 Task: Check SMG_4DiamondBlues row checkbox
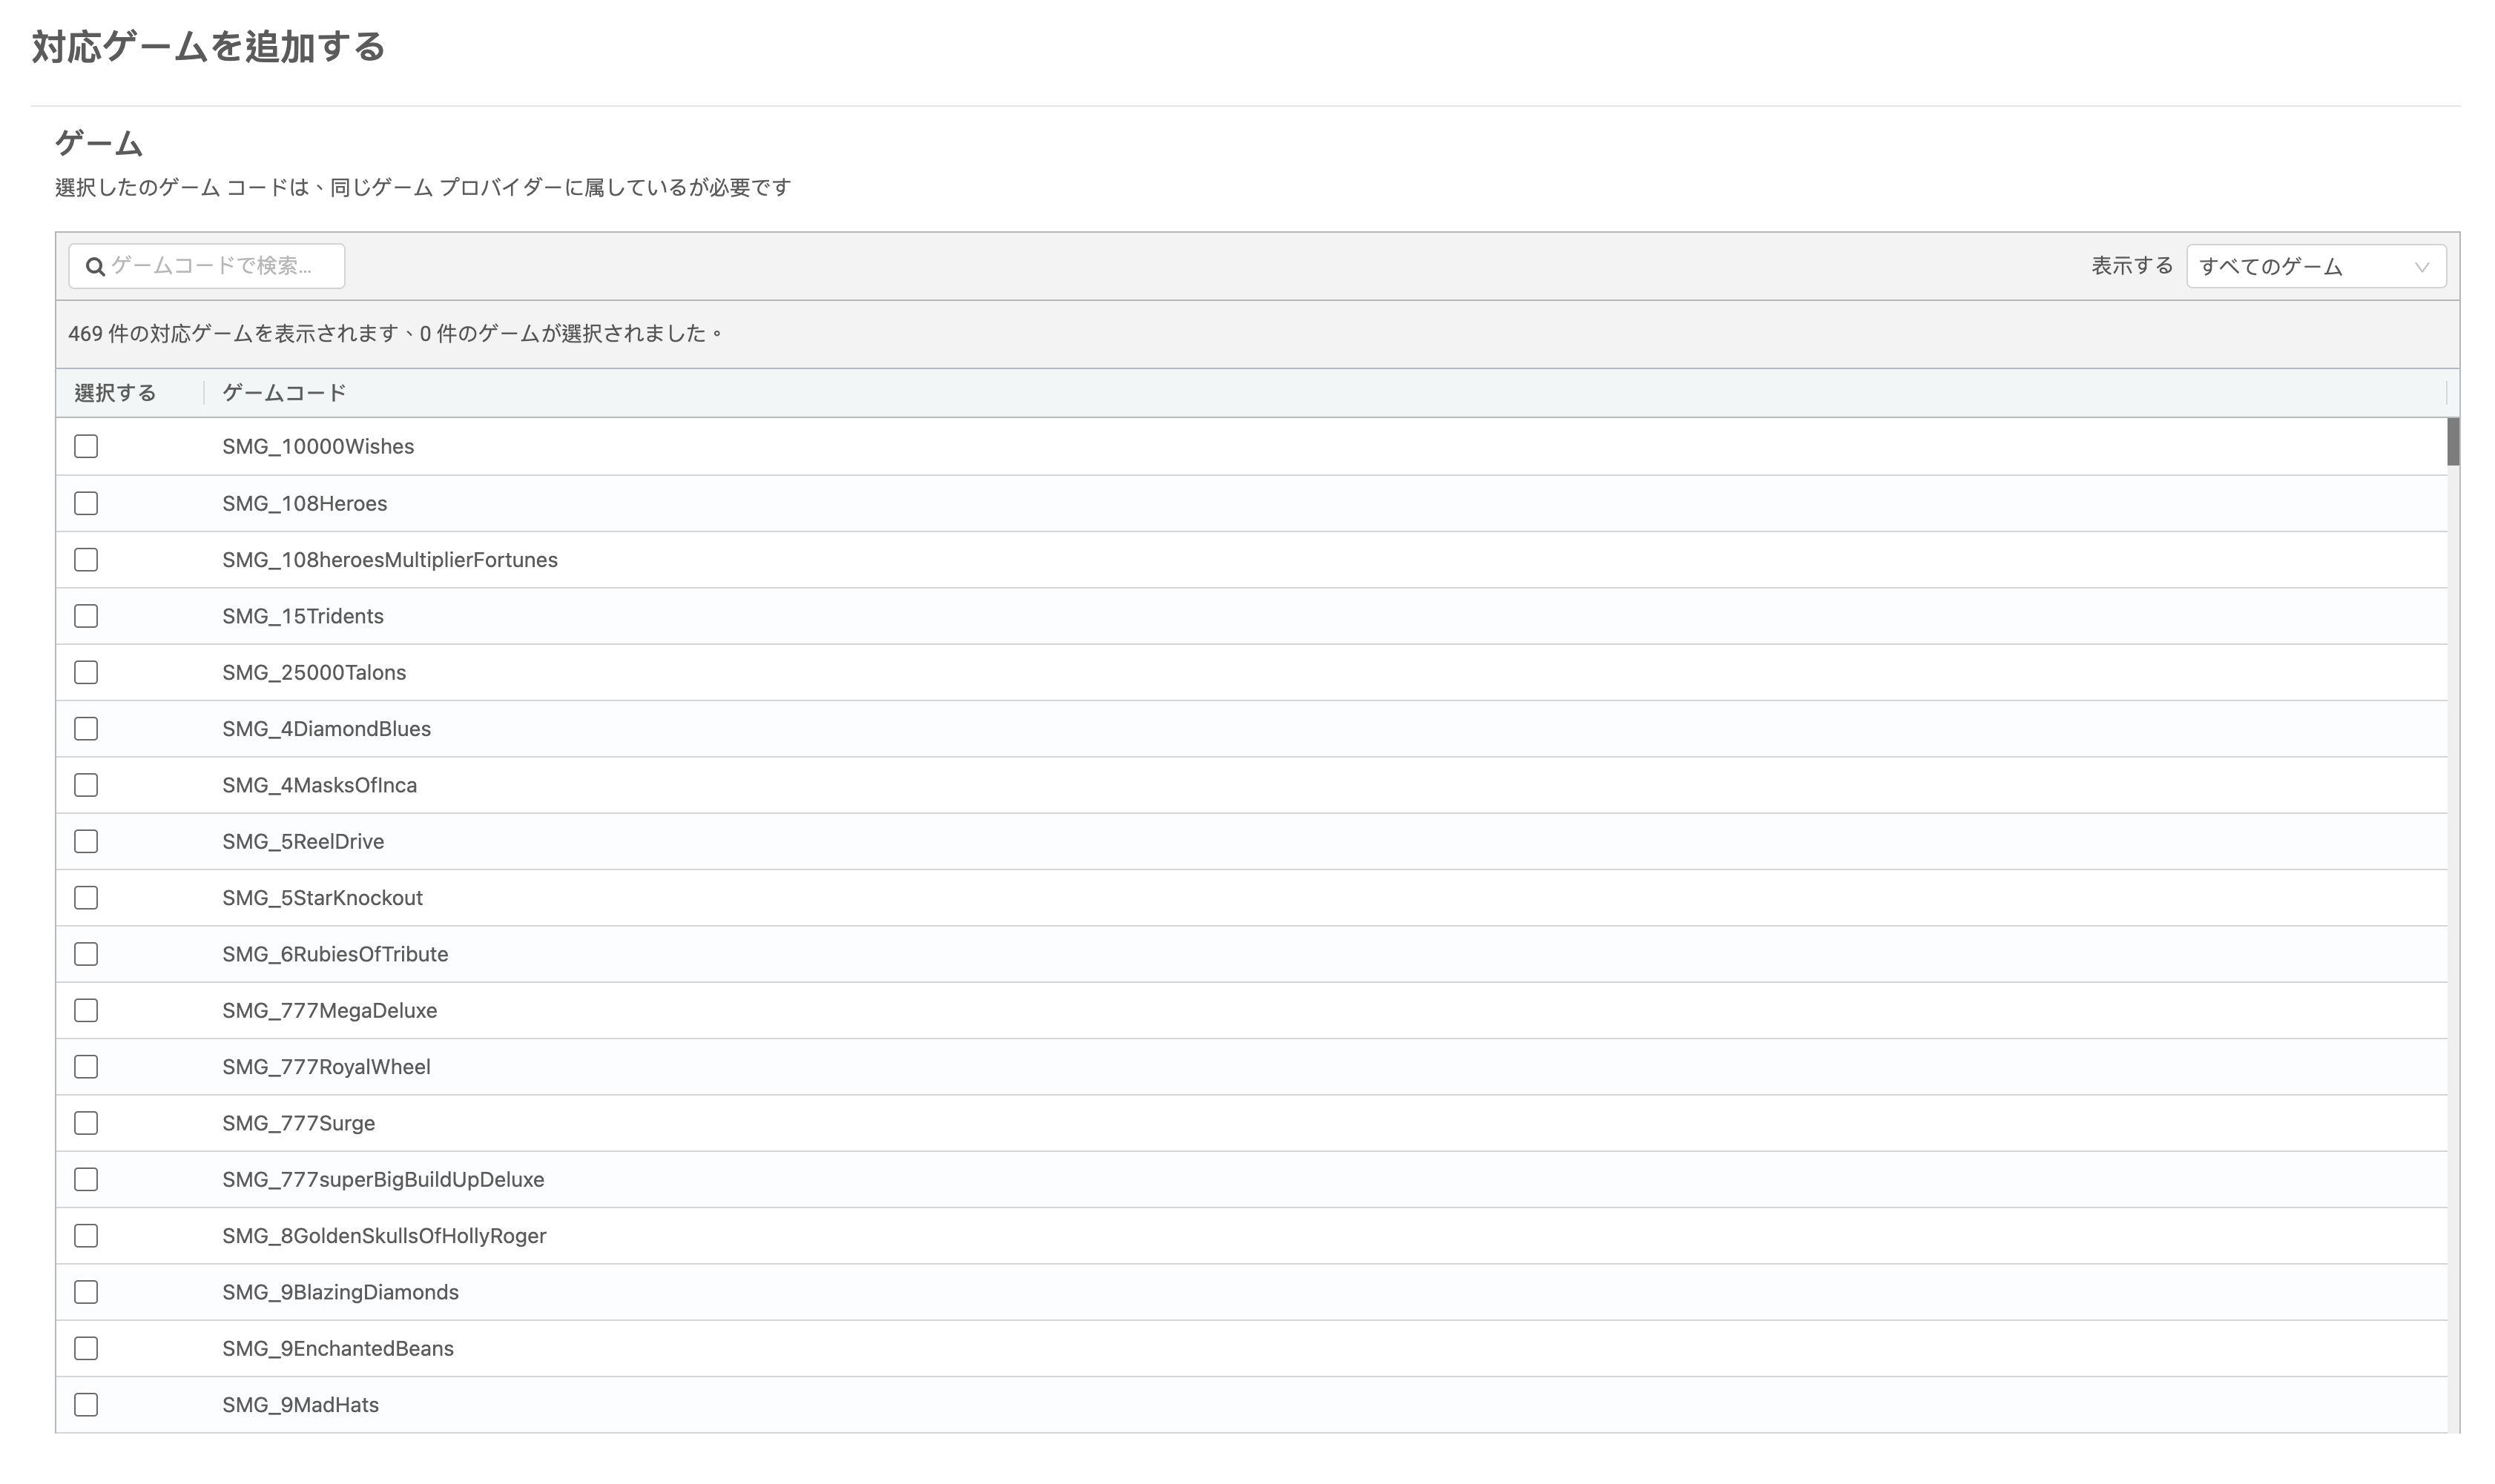point(86,728)
